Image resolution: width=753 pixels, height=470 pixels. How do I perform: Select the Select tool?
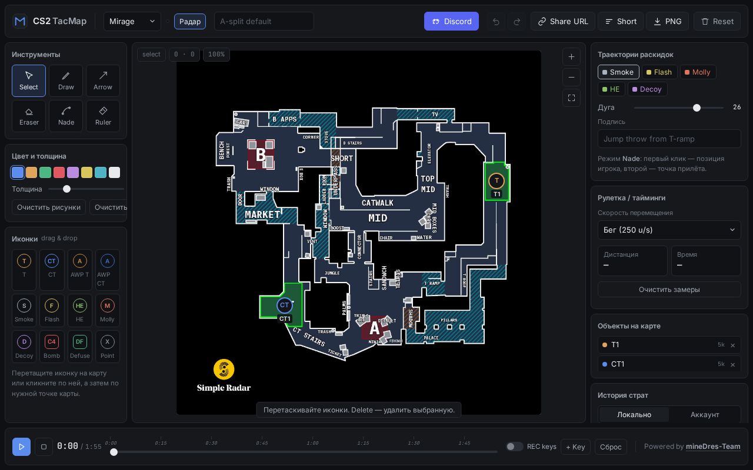pos(29,80)
